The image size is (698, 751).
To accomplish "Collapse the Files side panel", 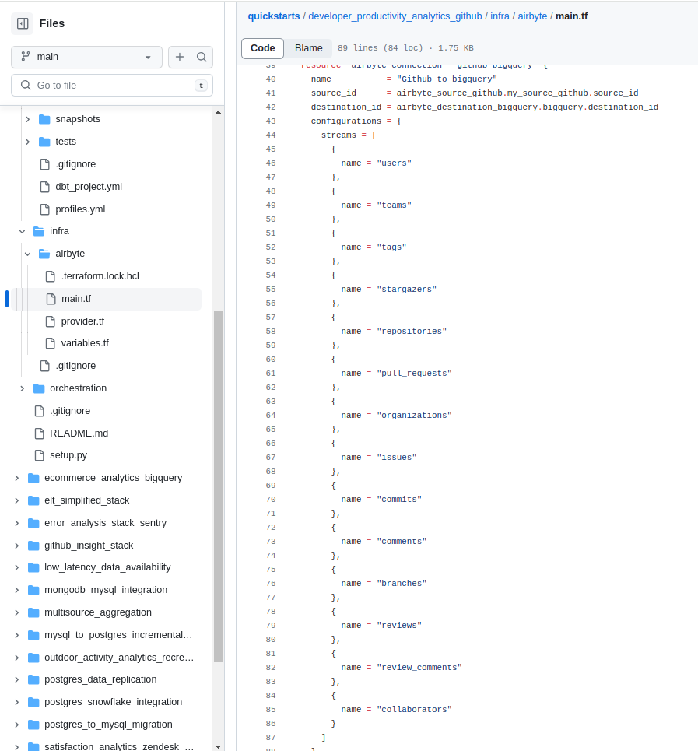I will point(23,23).
